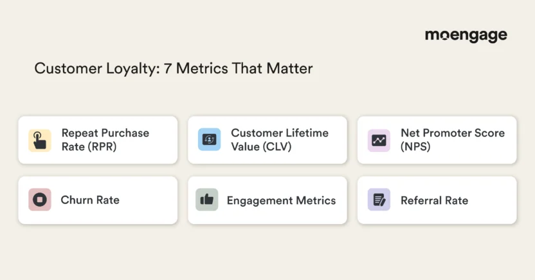Click the Repeat Purchase Rate tap-hand icon
The width and height of the screenshot is (535, 280).
pyautogui.click(x=39, y=140)
